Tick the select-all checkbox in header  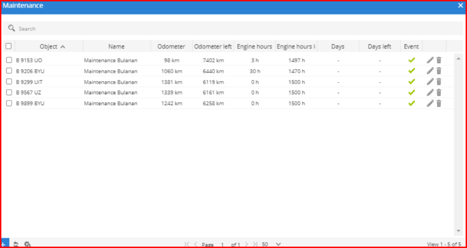click(x=9, y=46)
